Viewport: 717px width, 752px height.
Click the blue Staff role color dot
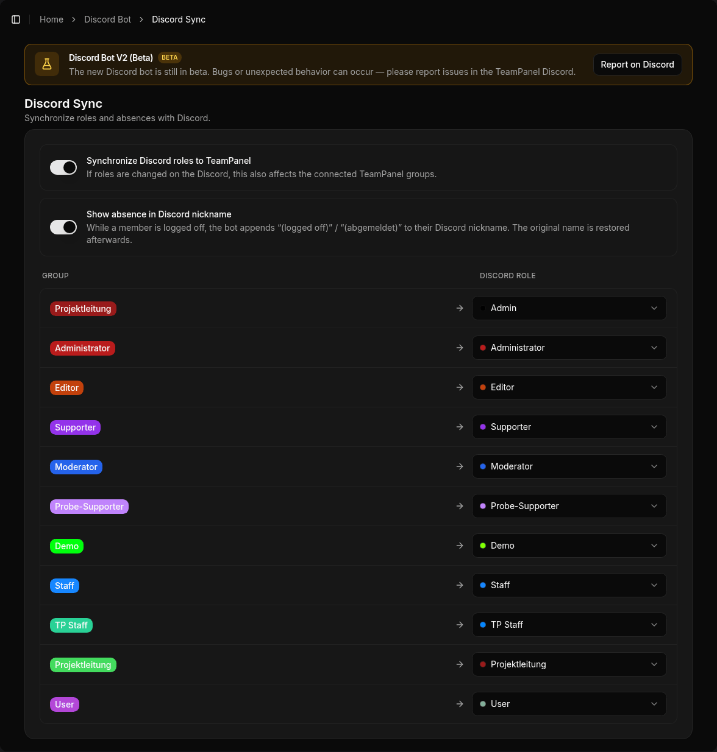click(483, 585)
